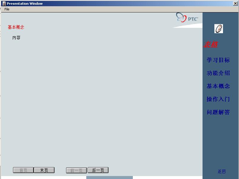Close the Presentation Window

click(235, 4)
